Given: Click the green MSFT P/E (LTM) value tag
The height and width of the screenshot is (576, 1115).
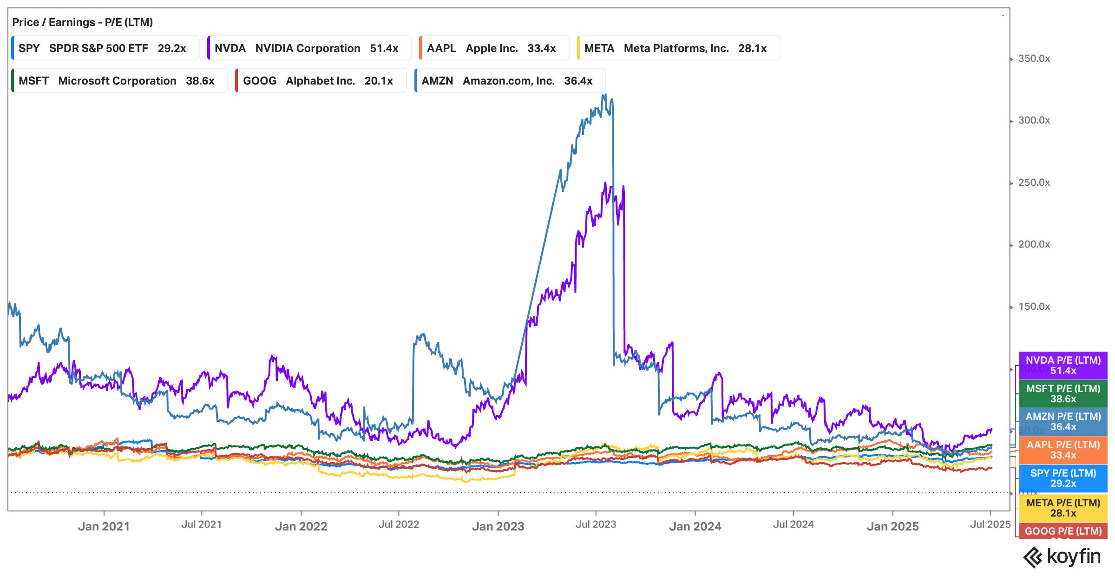Looking at the screenshot, I should [x=1063, y=394].
